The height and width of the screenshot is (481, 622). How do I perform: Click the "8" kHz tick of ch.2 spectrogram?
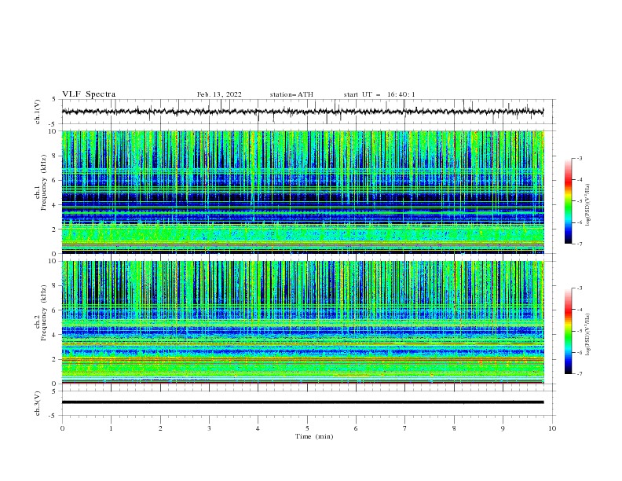(54, 286)
